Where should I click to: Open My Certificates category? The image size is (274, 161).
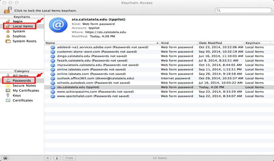[26, 90]
